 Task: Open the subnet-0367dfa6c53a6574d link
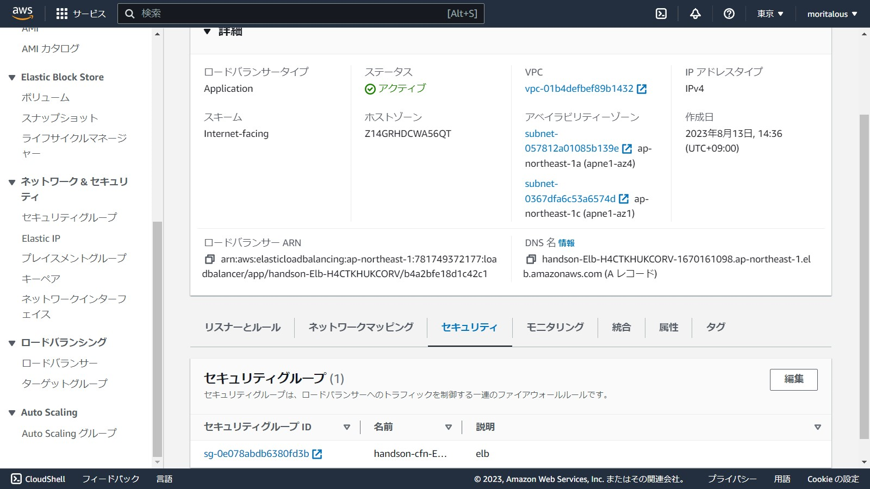pos(570,191)
